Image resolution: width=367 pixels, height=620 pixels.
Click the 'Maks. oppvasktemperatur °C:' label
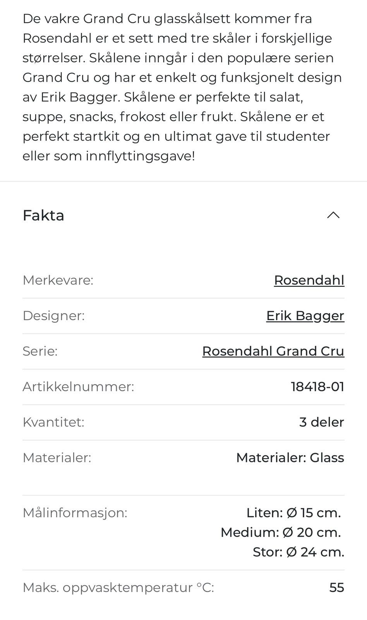tap(118, 587)
